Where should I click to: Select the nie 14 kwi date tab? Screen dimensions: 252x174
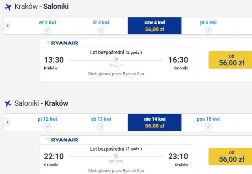pyautogui.click(x=155, y=122)
